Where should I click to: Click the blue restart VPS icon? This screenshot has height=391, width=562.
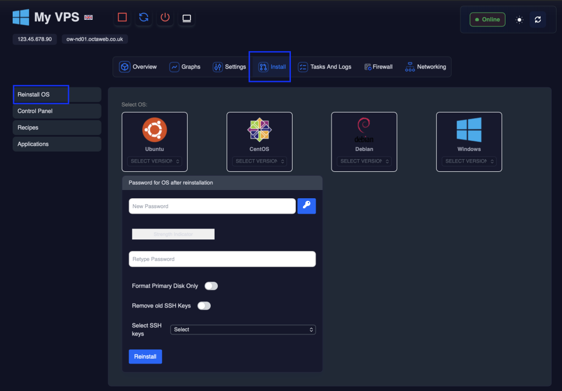144,18
